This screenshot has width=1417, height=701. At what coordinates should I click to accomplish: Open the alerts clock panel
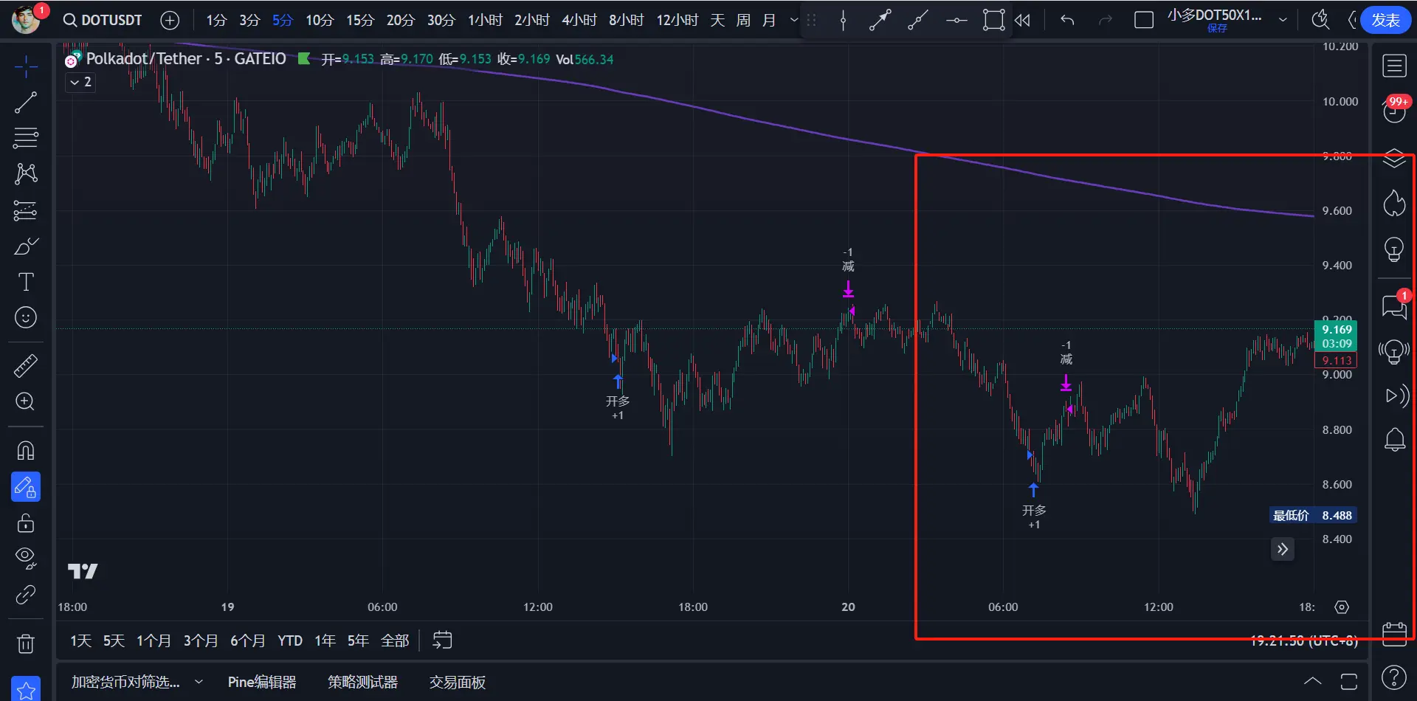pos(1394,110)
